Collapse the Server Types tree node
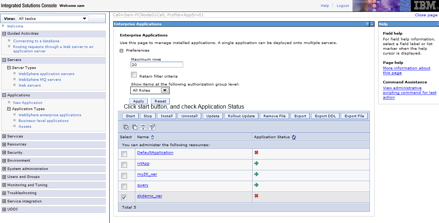Image resolution: width=439 pixels, height=223 pixels. (9, 68)
